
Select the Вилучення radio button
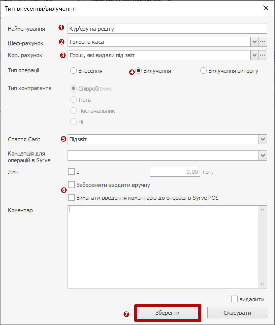coord(138,71)
